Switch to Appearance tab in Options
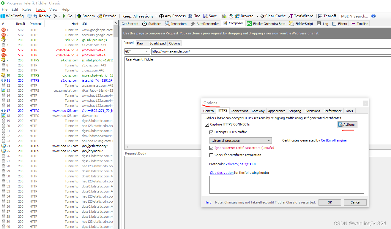This screenshot has width=391, height=229. 277,111
